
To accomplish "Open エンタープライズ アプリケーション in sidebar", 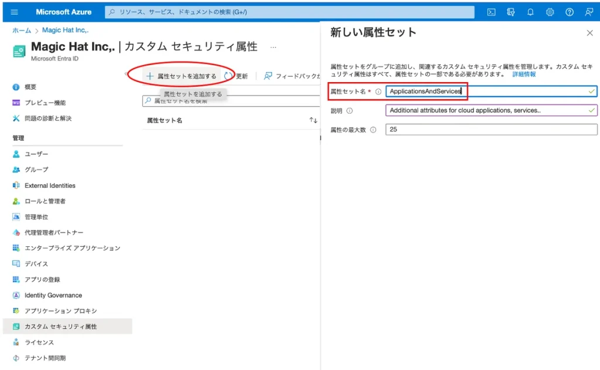I will 72,248.
